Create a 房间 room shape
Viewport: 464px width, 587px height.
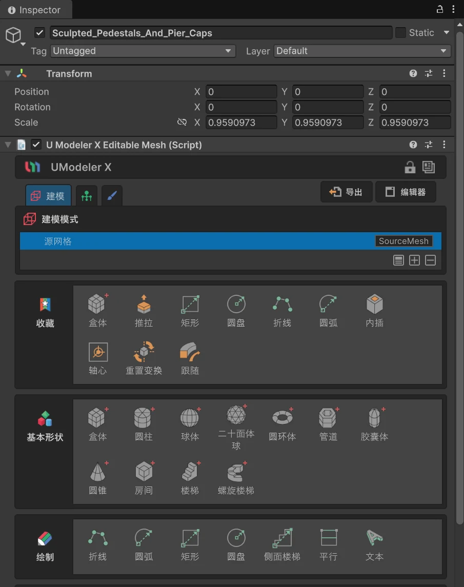click(x=144, y=478)
